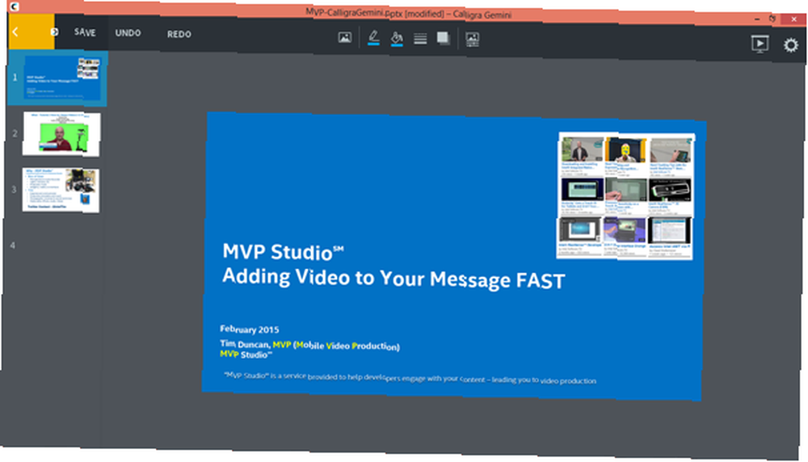
Task: Click the yellow 'MVP Studio' line below the author
Action: (x=246, y=355)
